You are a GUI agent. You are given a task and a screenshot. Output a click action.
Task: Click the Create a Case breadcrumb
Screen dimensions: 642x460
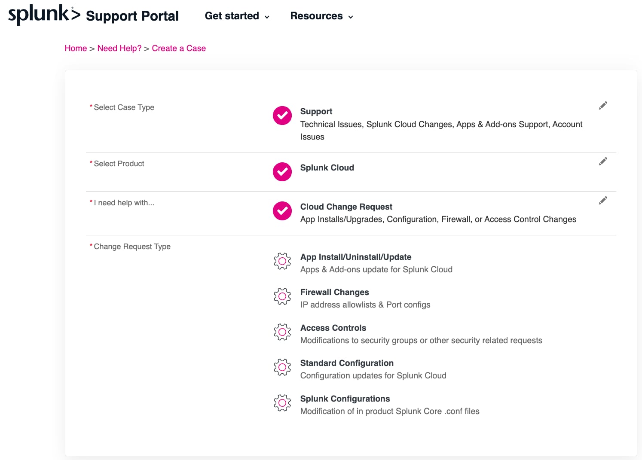[179, 48]
